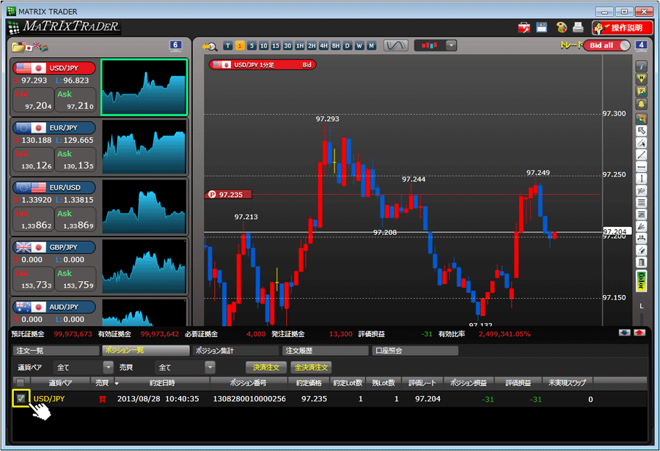This screenshot has width=660, height=451.
Task: Select the trend line drawing tool
Action: pyautogui.click(x=641, y=154)
